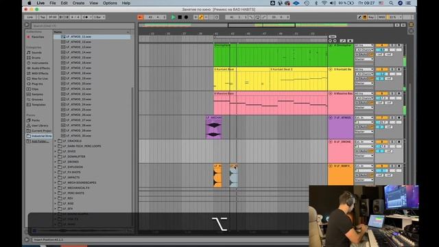
Task: Select the Sounds category
Action: [x=36, y=52]
